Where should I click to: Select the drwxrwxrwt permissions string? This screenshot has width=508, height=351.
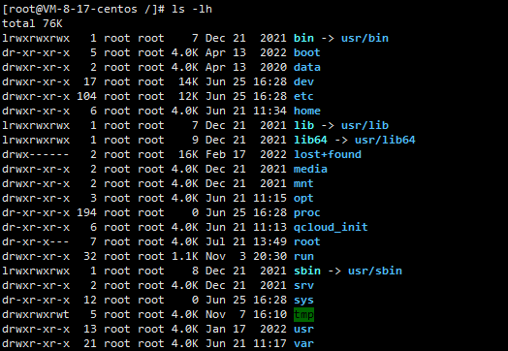tap(36, 314)
